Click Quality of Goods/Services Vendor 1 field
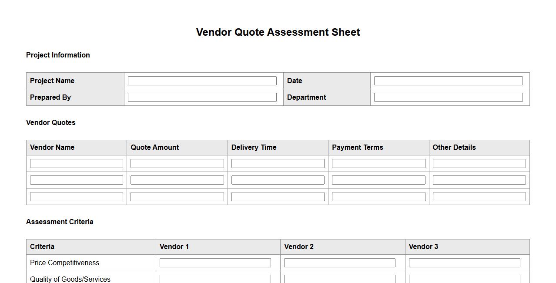This screenshot has height=283, width=556. tap(215, 279)
